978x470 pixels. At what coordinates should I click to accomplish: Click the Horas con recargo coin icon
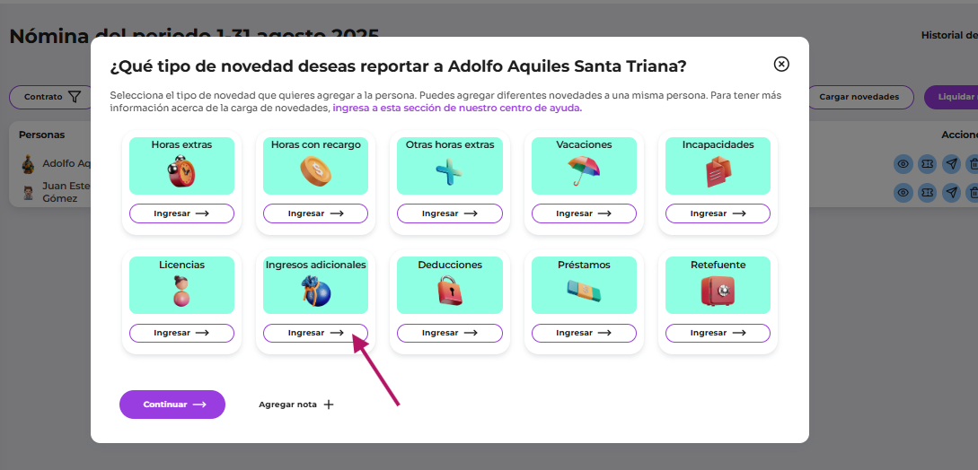click(x=315, y=171)
